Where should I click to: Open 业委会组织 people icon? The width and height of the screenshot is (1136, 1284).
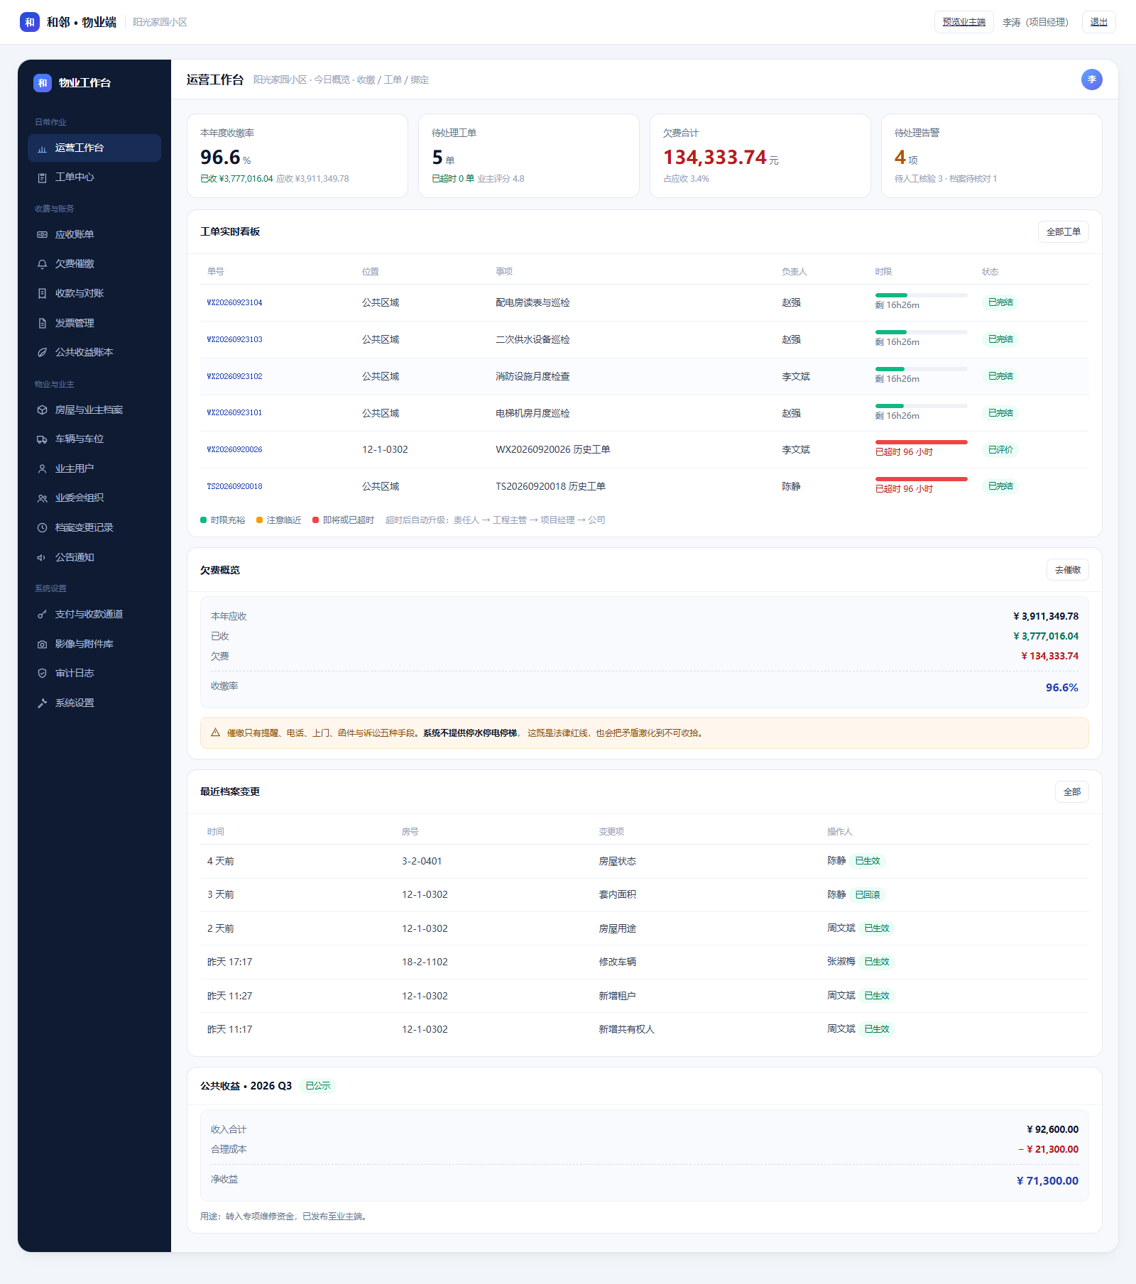pos(42,498)
